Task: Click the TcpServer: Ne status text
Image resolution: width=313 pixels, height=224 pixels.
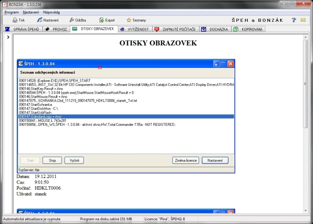Action: click(x=29, y=170)
